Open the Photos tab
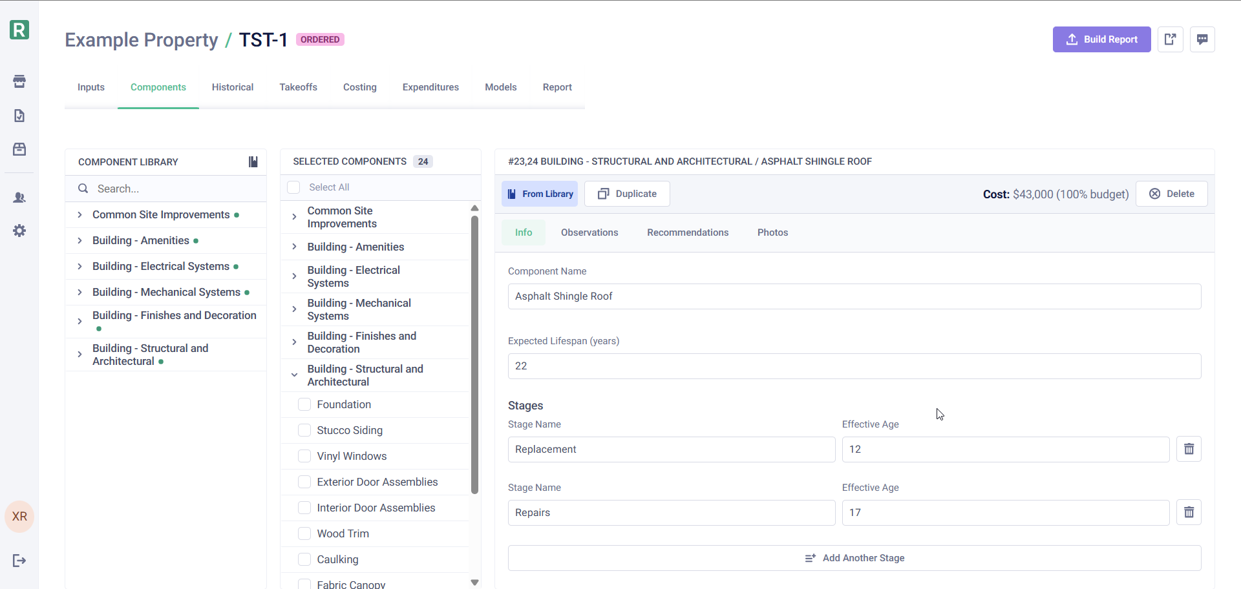Viewport: 1241px width, 589px height. (x=772, y=232)
